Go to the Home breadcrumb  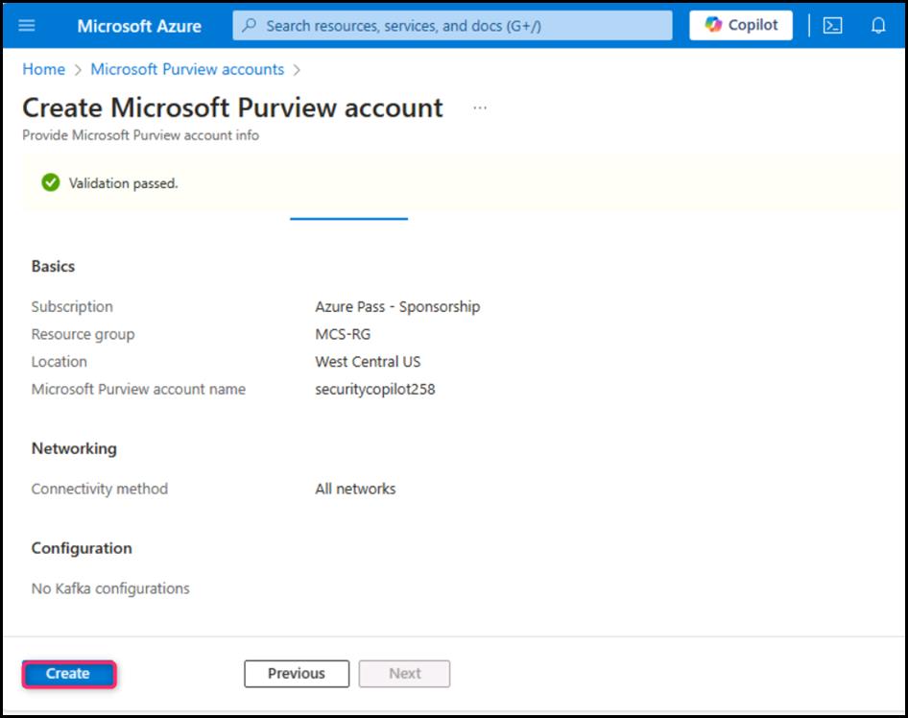[44, 69]
